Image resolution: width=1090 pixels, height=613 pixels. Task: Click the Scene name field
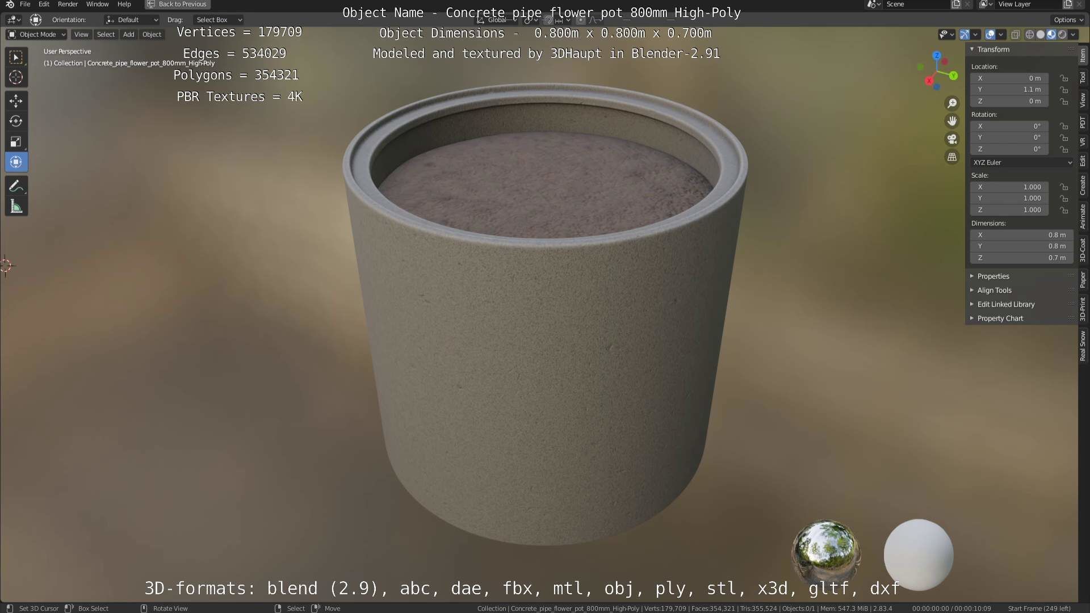point(916,4)
